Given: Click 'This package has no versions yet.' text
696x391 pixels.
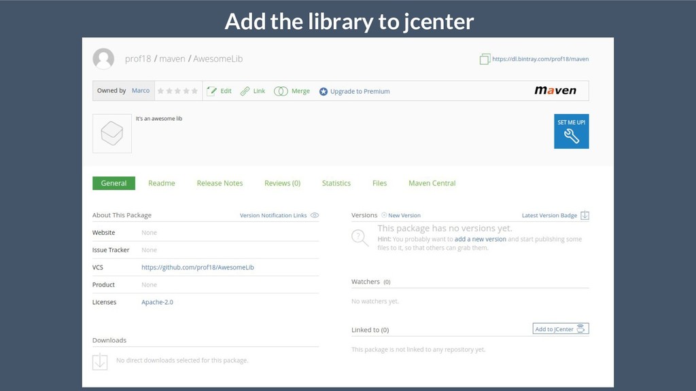Looking at the screenshot, I should pos(445,228).
